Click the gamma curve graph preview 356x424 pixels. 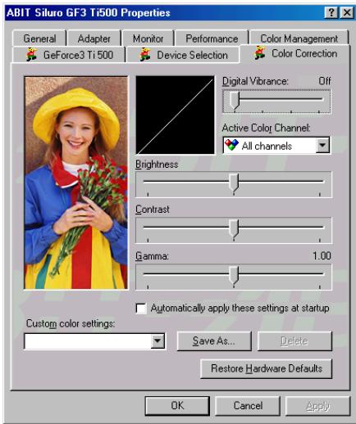pyautogui.click(x=175, y=115)
